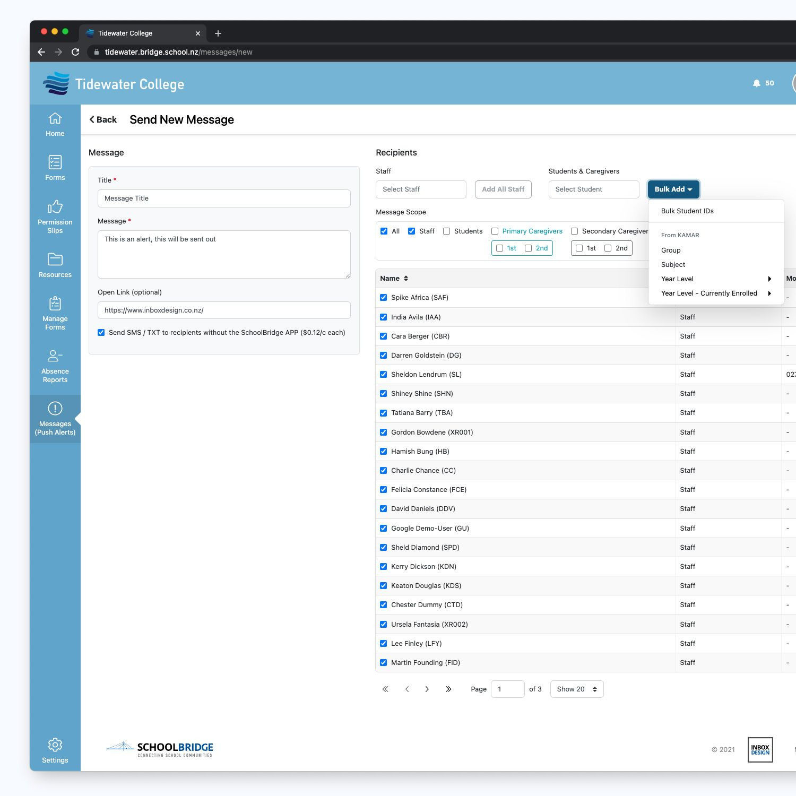Image resolution: width=796 pixels, height=796 pixels.
Task: Enable the Students message scope checkbox
Action: pyautogui.click(x=447, y=231)
